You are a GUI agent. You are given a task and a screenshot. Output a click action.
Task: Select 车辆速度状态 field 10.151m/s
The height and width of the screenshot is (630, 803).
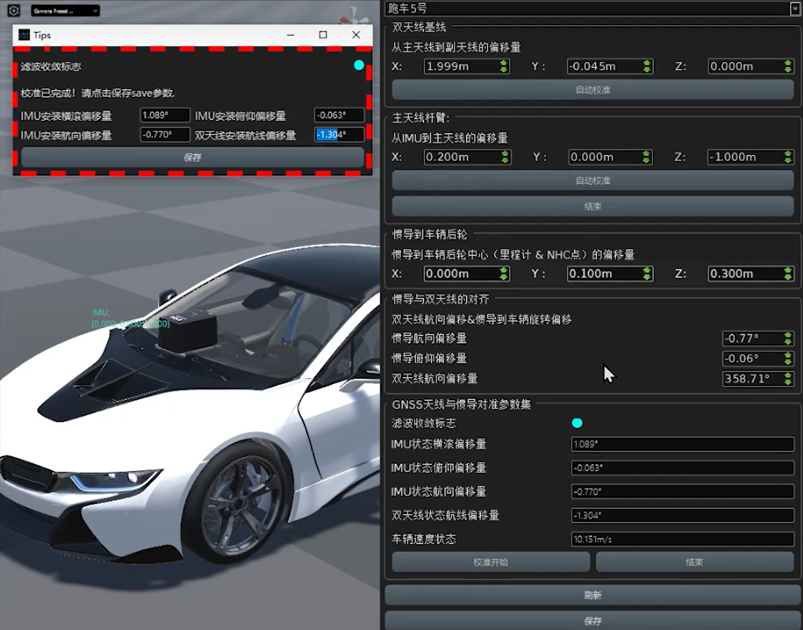(682, 539)
